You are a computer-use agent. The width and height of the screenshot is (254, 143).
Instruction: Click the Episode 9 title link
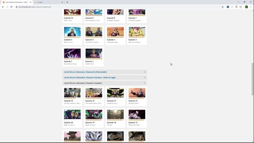pyautogui.click(x=89, y=18)
